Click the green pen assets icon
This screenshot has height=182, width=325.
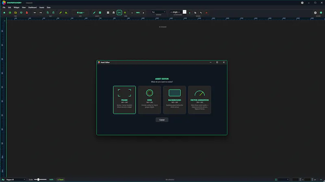tap(94, 13)
